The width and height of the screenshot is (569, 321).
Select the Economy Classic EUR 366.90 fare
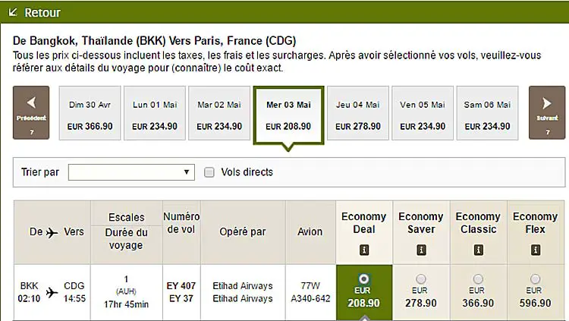pos(478,279)
